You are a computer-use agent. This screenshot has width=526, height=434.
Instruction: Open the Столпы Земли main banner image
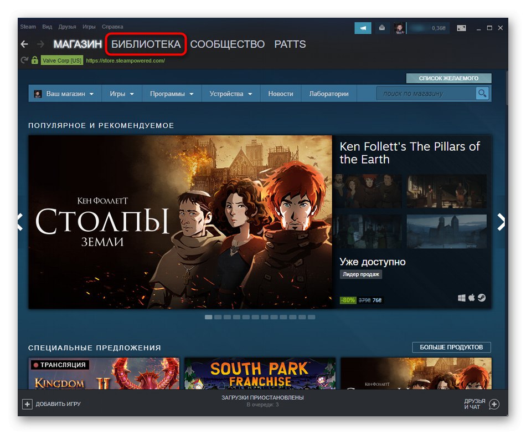pyautogui.click(x=181, y=222)
